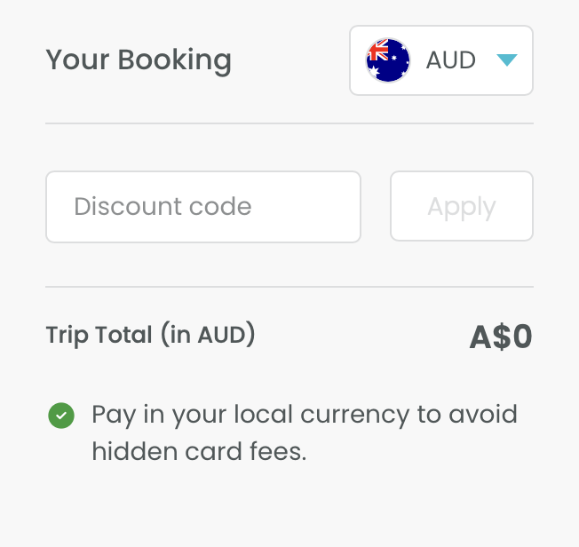579x547 pixels.
Task: Click the divider line below Your Booking
Action: (289, 123)
